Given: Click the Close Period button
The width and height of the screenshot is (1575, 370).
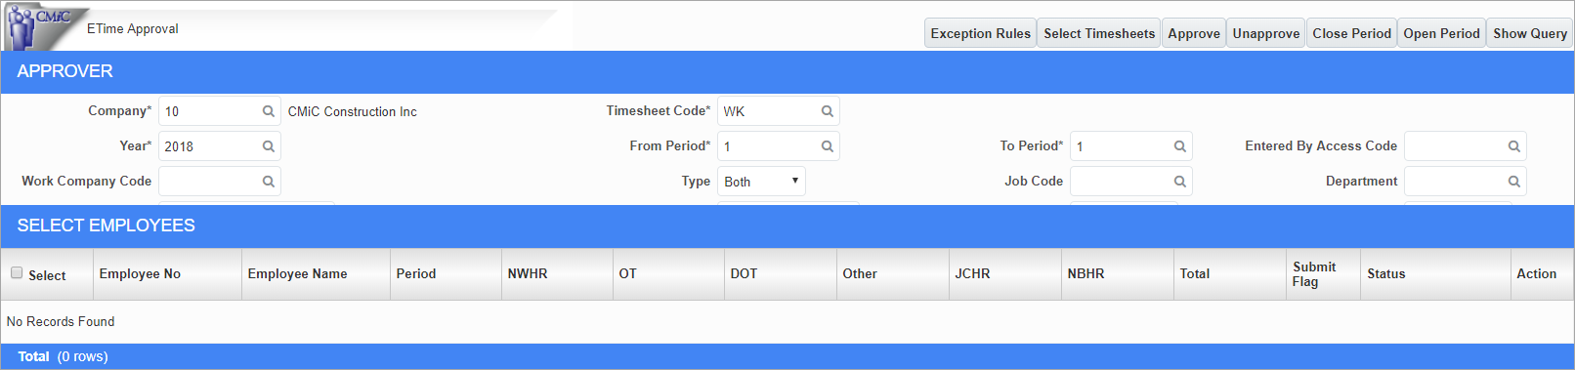Looking at the screenshot, I should 1351,33.
